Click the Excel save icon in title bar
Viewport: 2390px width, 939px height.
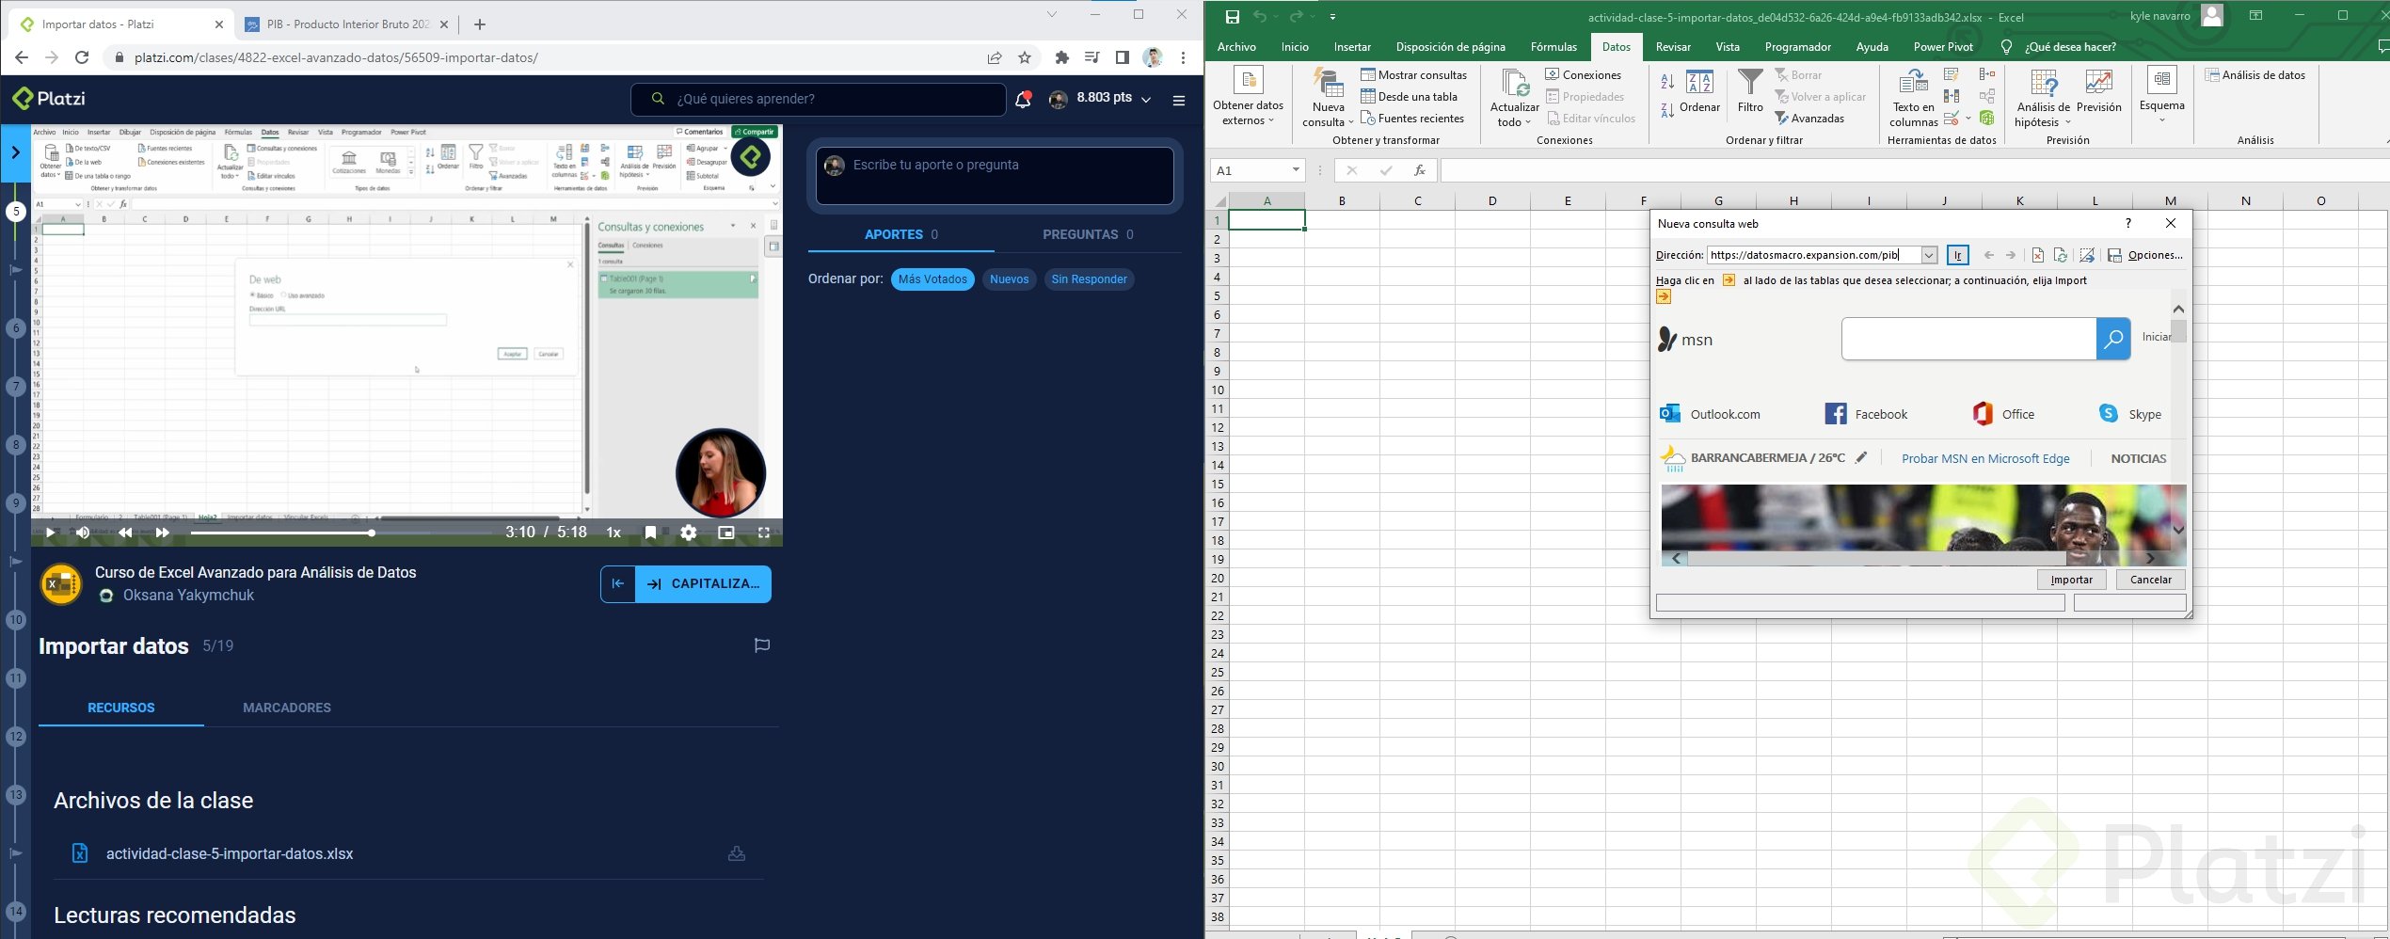tap(1232, 16)
